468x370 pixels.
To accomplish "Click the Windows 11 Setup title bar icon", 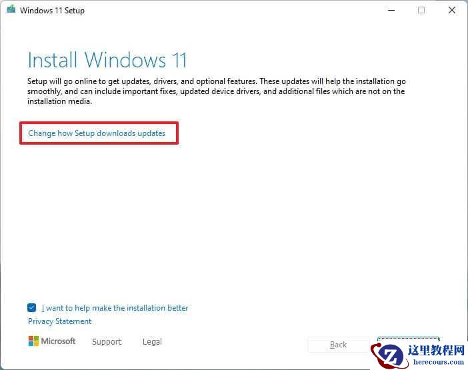I will pos(11,9).
